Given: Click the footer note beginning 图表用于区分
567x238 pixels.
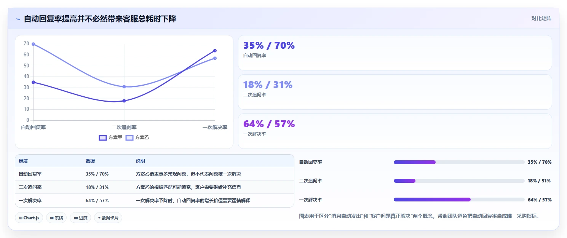Looking at the screenshot, I should [x=419, y=216].
